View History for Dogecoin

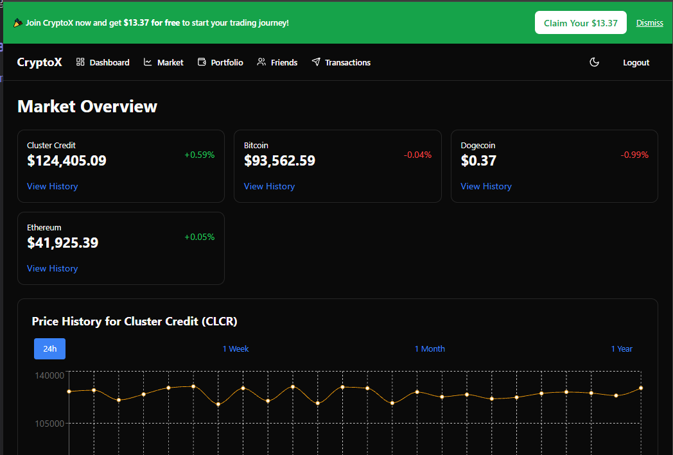tap(486, 186)
